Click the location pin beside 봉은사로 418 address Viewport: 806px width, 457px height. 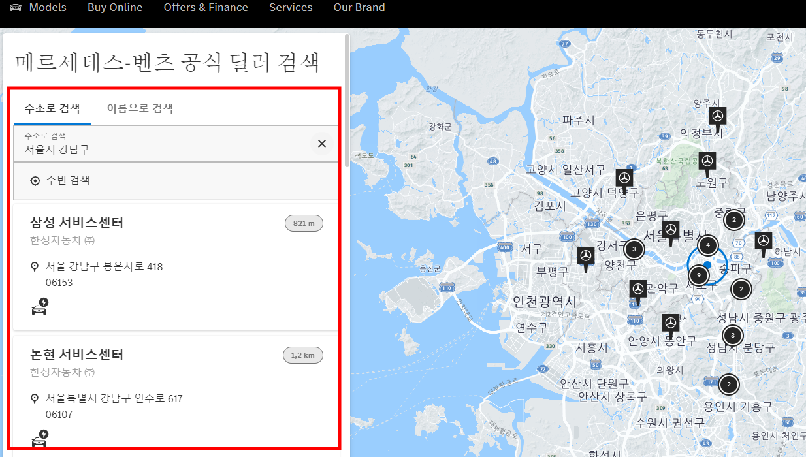(35, 266)
